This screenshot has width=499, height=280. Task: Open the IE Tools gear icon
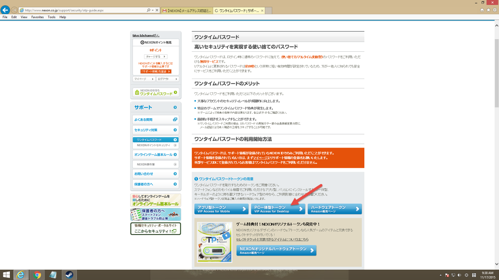[494, 10]
